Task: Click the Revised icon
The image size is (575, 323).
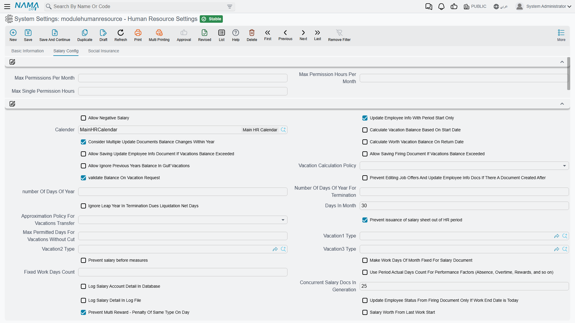Action: pyautogui.click(x=205, y=33)
